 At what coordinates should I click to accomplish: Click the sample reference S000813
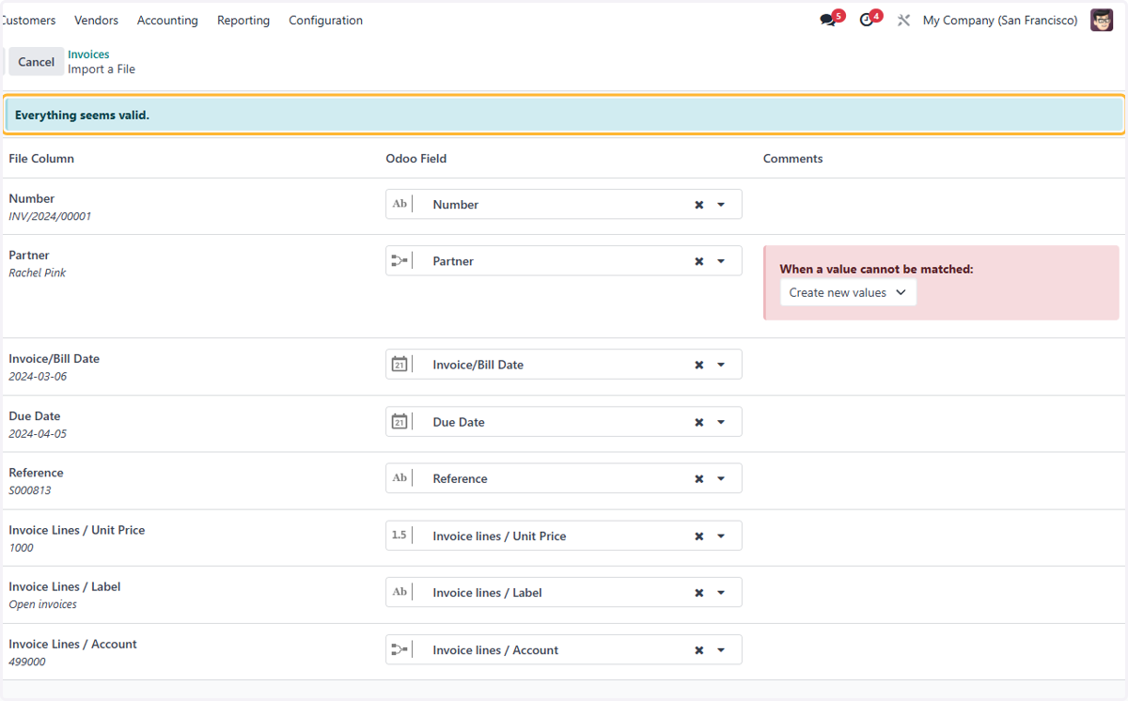pyautogui.click(x=30, y=491)
